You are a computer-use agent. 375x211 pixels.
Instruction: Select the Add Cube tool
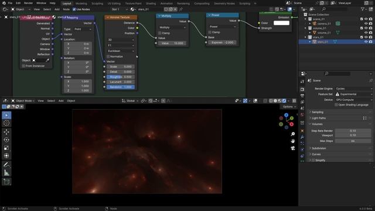tap(6, 182)
